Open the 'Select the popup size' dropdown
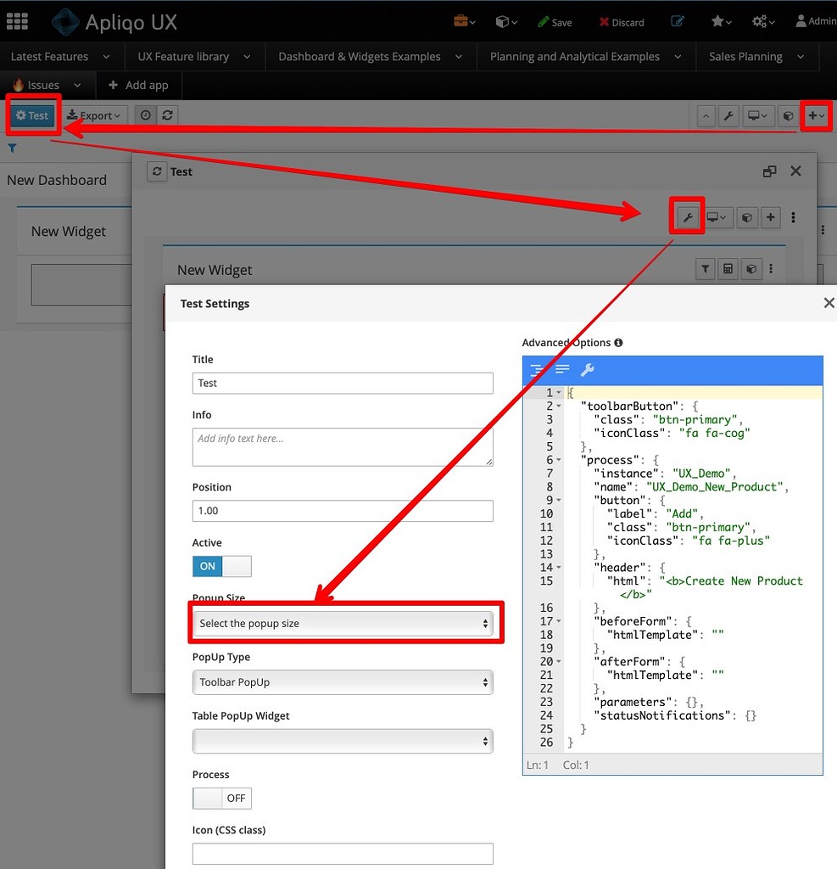This screenshot has width=837, height=869. point(343,622)
